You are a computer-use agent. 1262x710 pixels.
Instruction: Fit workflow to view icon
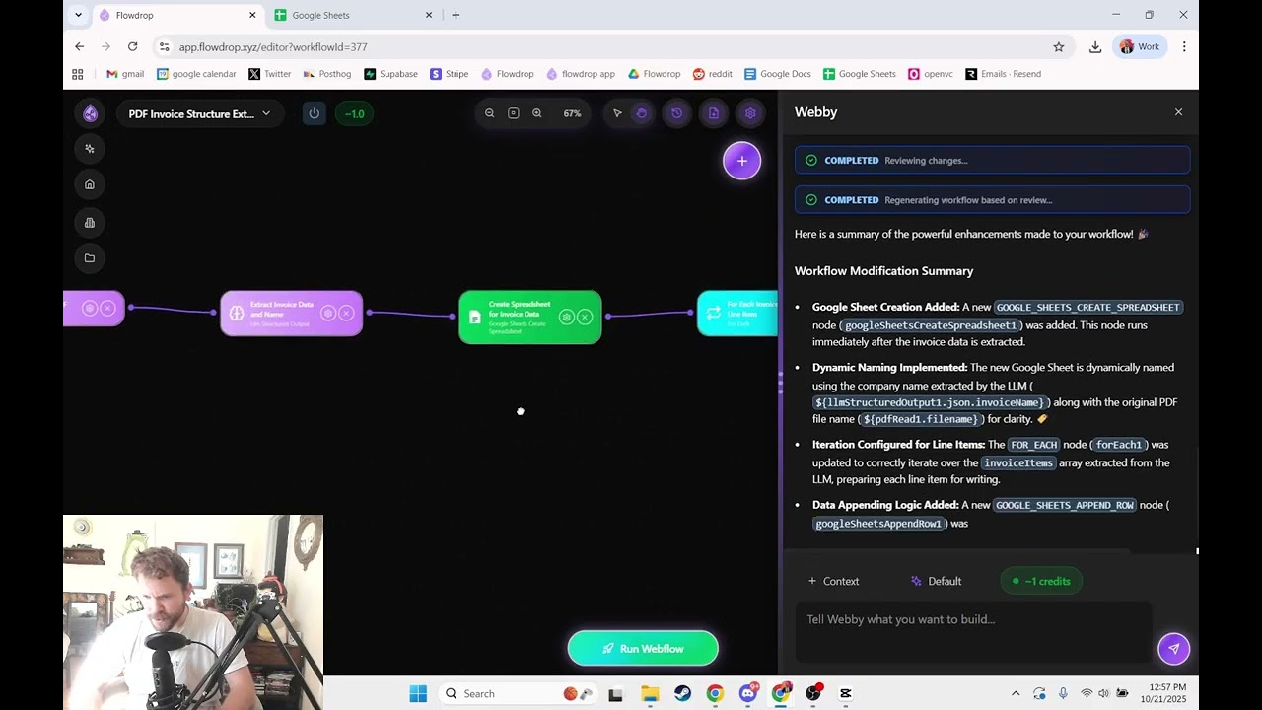[513, 113]
